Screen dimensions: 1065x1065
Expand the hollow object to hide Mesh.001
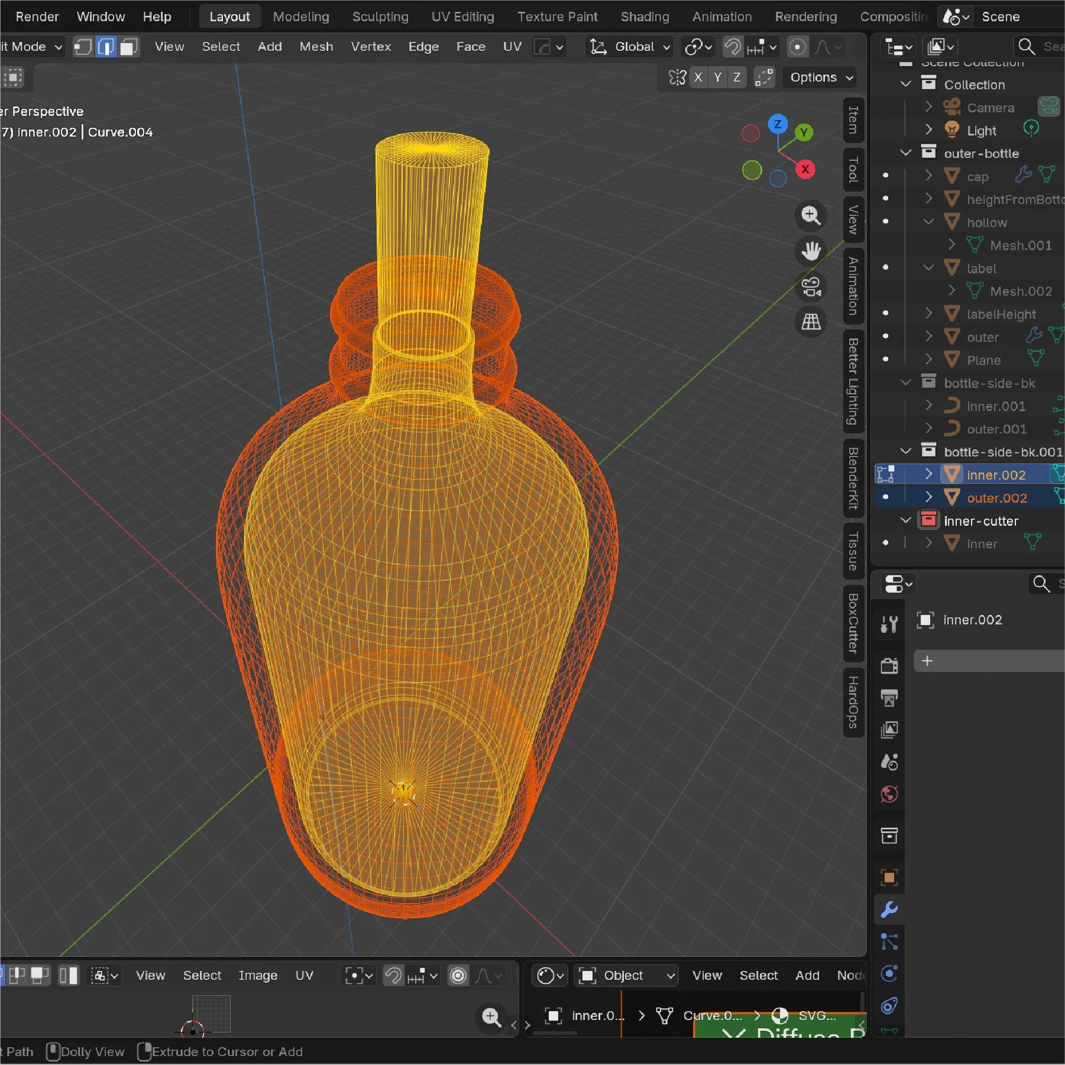(x=928, y=222)
